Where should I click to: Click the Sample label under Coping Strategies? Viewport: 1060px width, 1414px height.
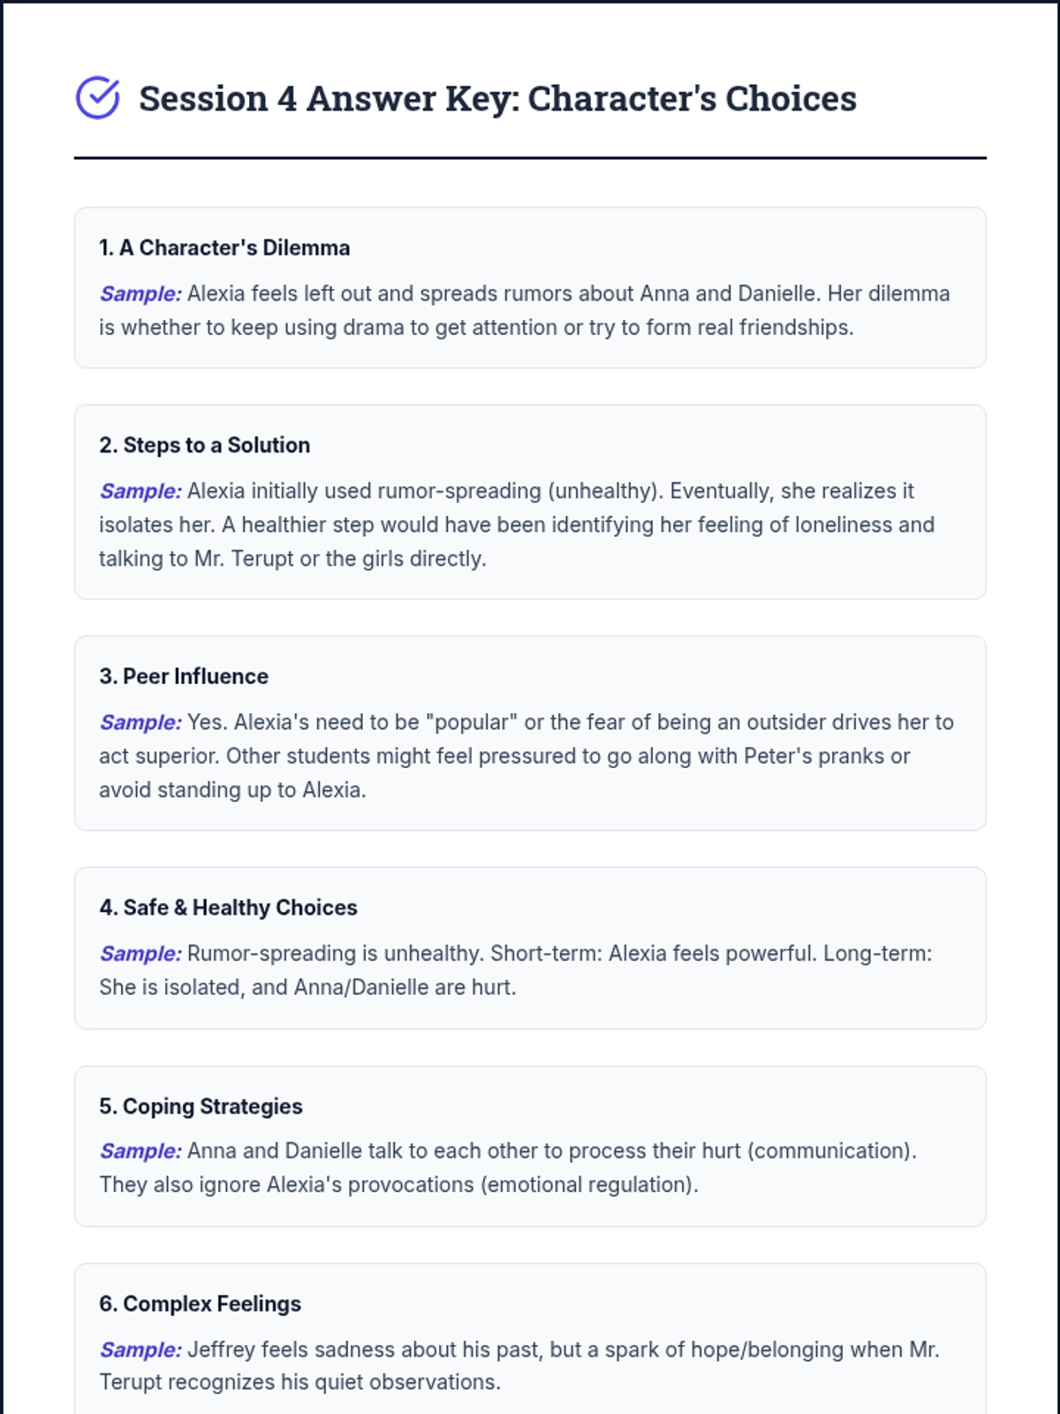[140, 1151]
